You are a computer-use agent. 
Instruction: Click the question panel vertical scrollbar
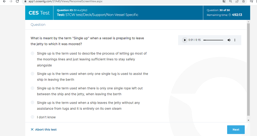point(248,69)
